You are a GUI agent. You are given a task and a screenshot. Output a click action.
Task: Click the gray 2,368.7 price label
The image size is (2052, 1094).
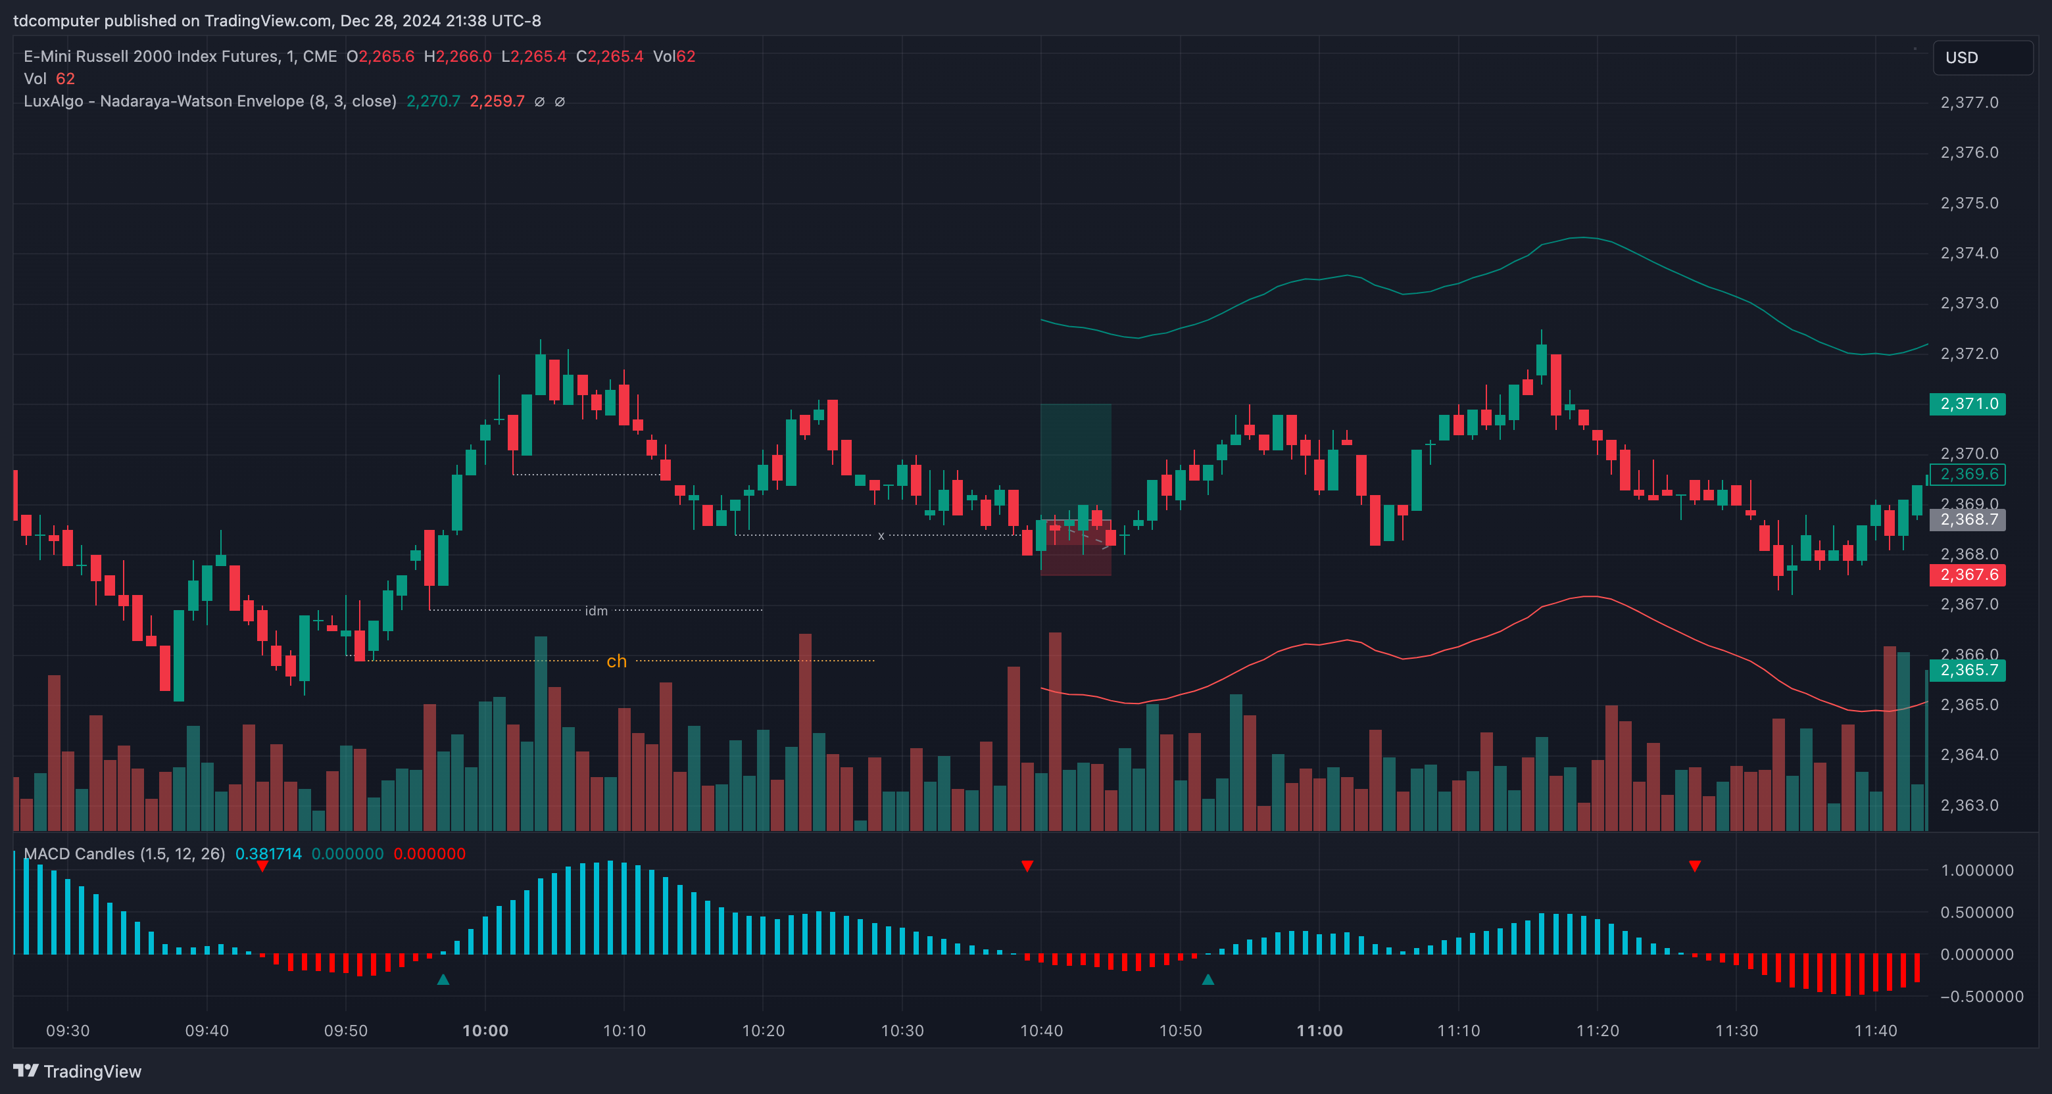click(1968, 520)
